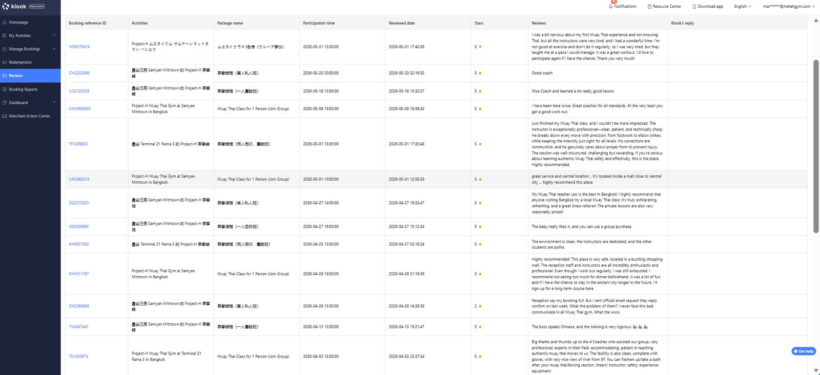820x375 pixels.
Task: Open booking reference MPB275819
Action: coord(79,47)
